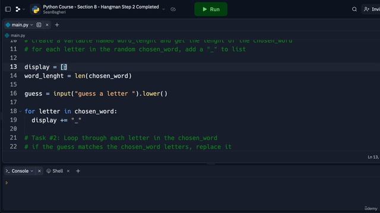Screen dimensions: 380x213
Task: Run the program with Run button
Action: 211,9
